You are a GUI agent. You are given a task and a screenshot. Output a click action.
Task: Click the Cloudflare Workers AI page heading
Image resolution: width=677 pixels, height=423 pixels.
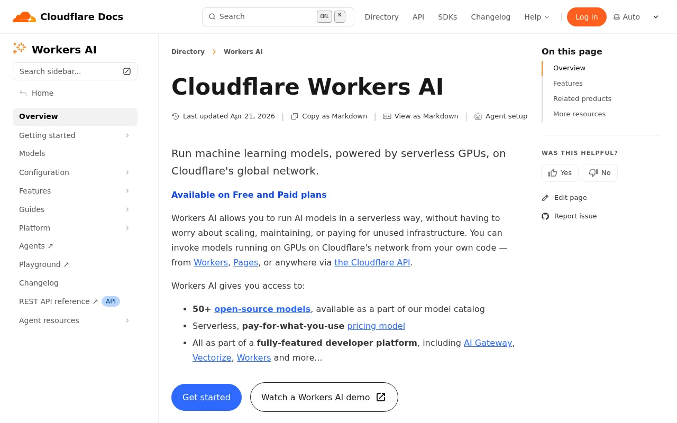(x=307, y=87)
